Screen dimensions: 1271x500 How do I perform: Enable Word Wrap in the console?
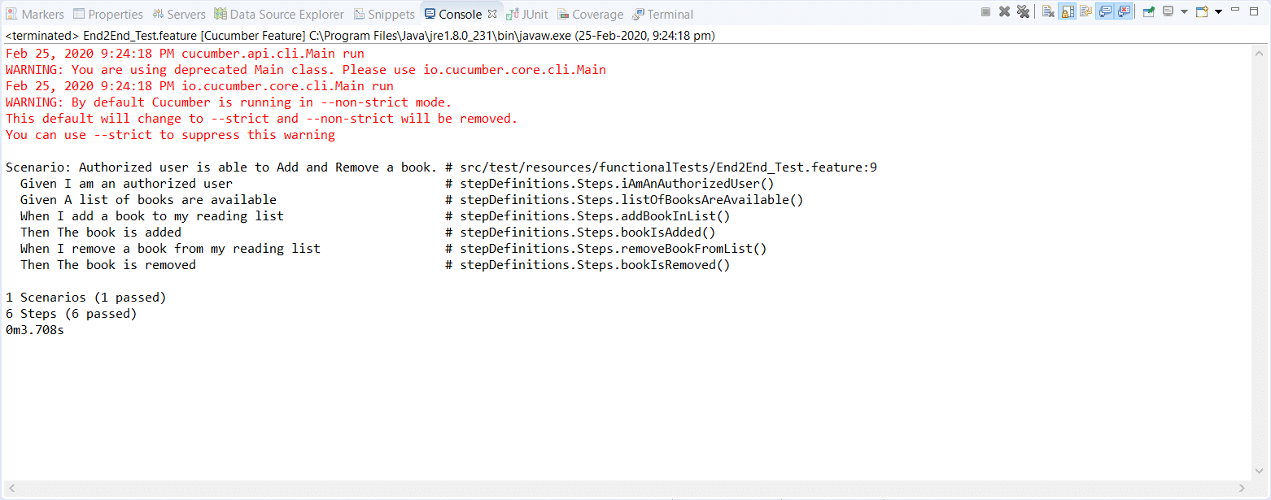pos(1085,11)
